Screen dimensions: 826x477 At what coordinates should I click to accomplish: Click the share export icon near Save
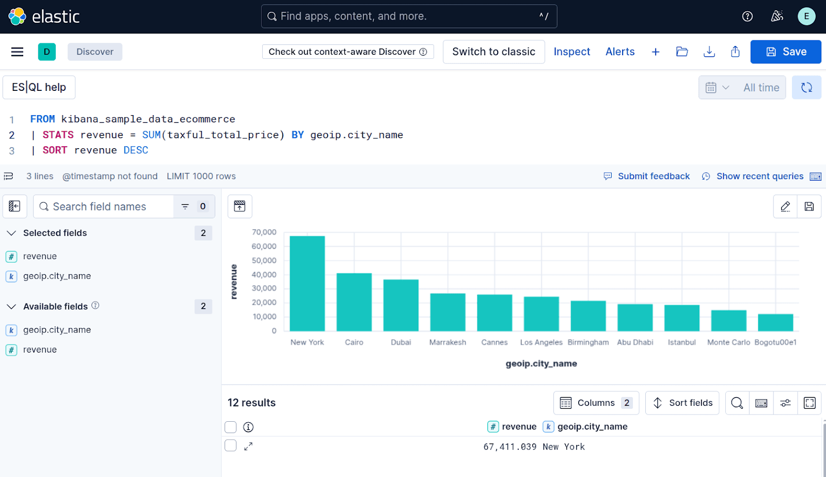click(735, 52)
